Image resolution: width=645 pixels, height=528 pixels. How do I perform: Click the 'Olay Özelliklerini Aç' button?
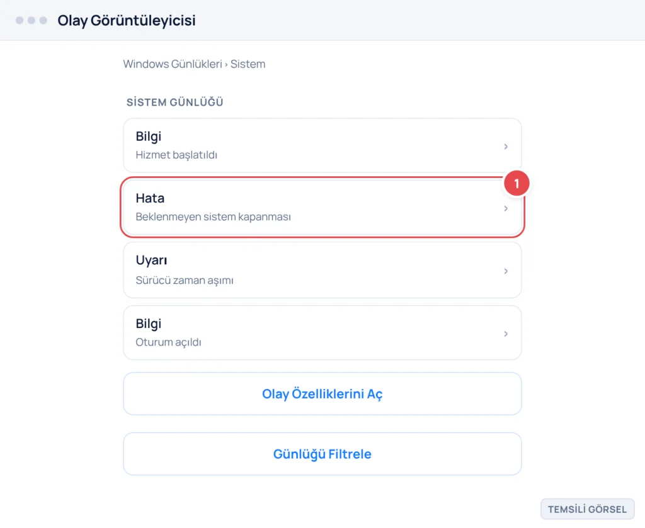tap(322, 393)
